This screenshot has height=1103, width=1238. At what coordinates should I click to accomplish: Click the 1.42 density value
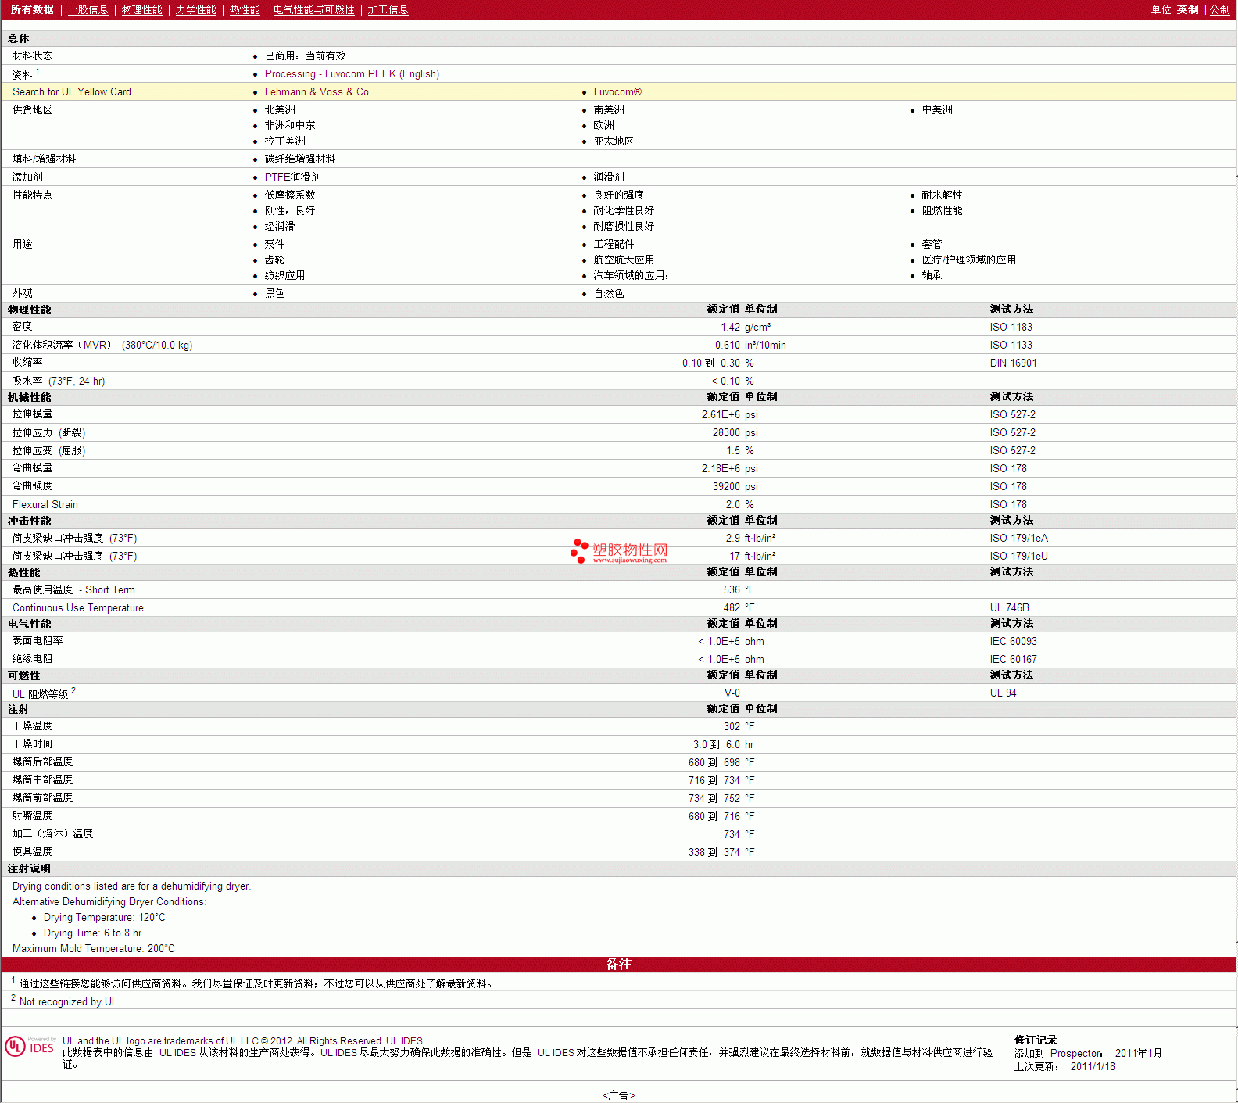tap(730, 327)
